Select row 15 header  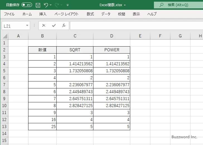coord(4,141)
